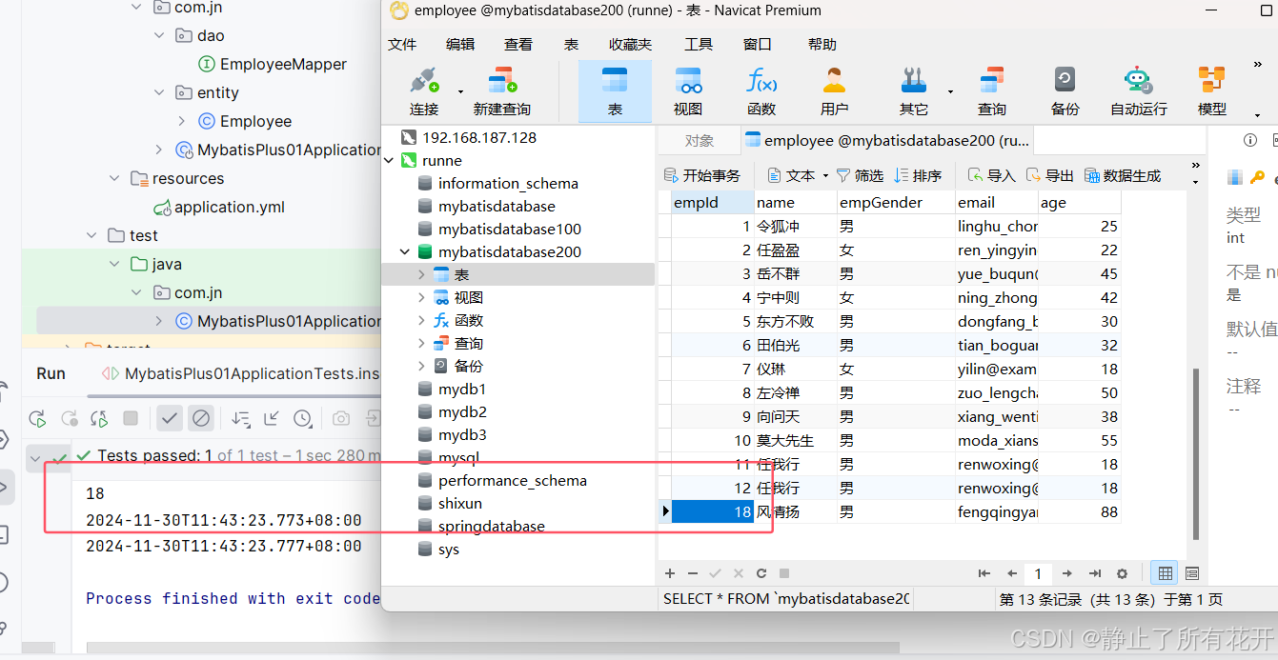
Task: Open the 查询 (Query) toolbar icon
Action: (x=992, y=91)
